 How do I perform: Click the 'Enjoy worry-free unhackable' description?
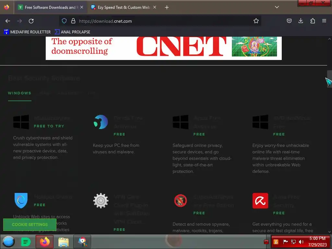pyautogui.click(x=280, y=158)
